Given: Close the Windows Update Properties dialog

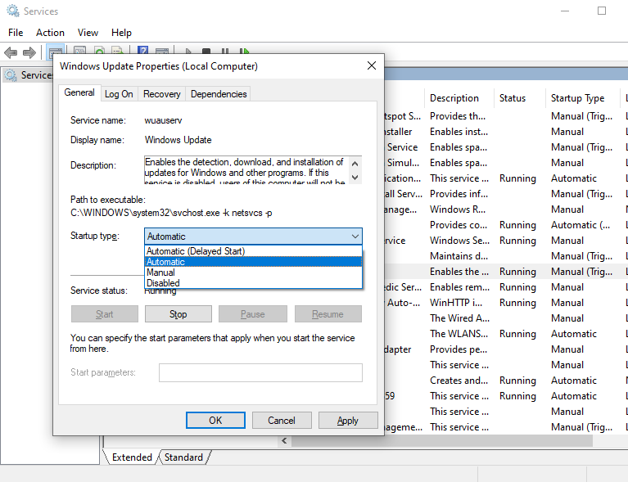Looking at the screenshot, I should click(x=372, y=65).
